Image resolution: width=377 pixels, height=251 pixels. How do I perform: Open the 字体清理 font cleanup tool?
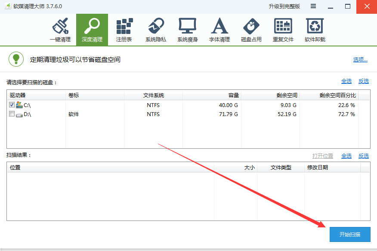[219, 30]
